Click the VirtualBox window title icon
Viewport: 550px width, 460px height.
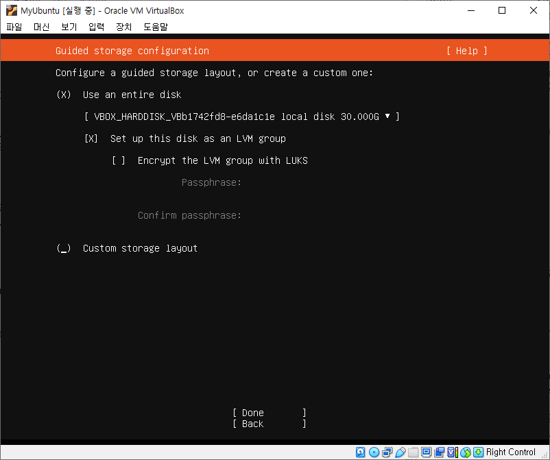(x=11, y=10)
